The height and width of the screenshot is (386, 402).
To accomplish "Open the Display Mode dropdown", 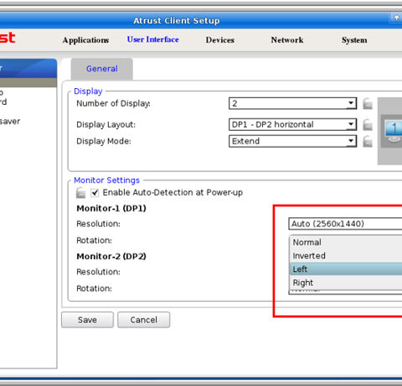I will (x=292, y=141).
